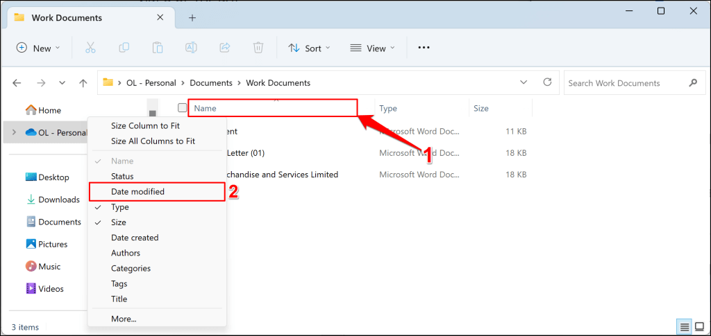The height and width of the screenshot is (336, 711).
Task: Click the navigation pane scrollbar thumb
Action: (152, 113)
